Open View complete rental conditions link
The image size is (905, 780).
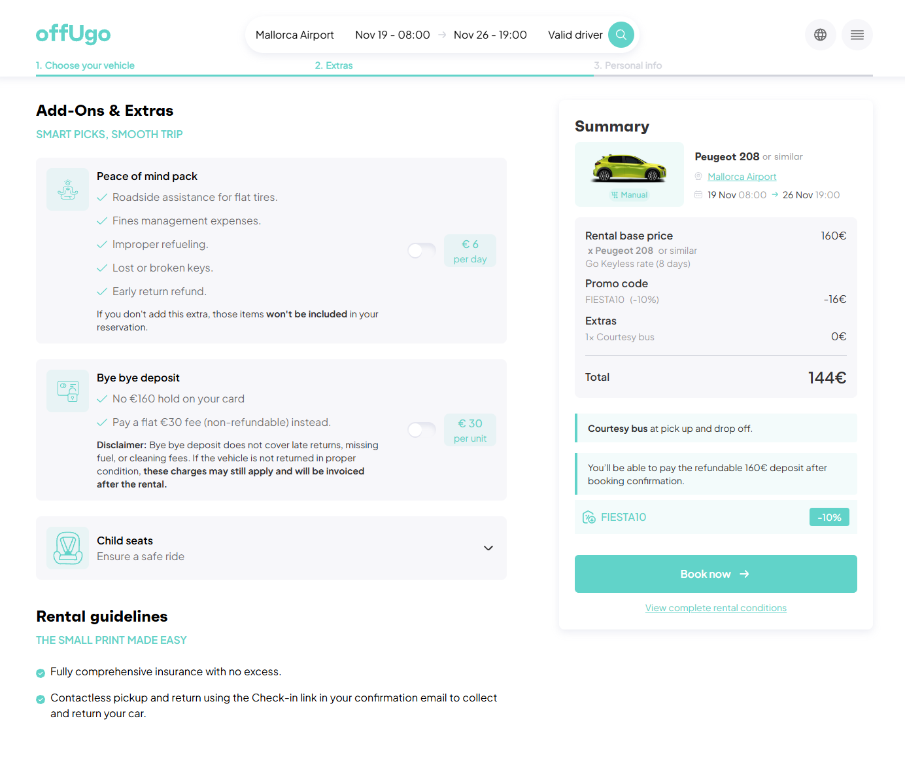[716, 608]
